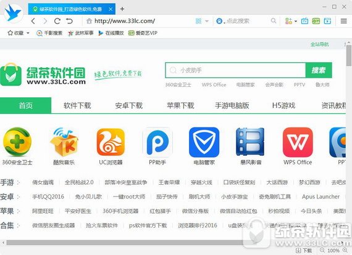Image resolution: width=352 pixels, height=255 pixels.
Task: Click the 360安全卫士 app icon
Action: click(x=17, y=142)
